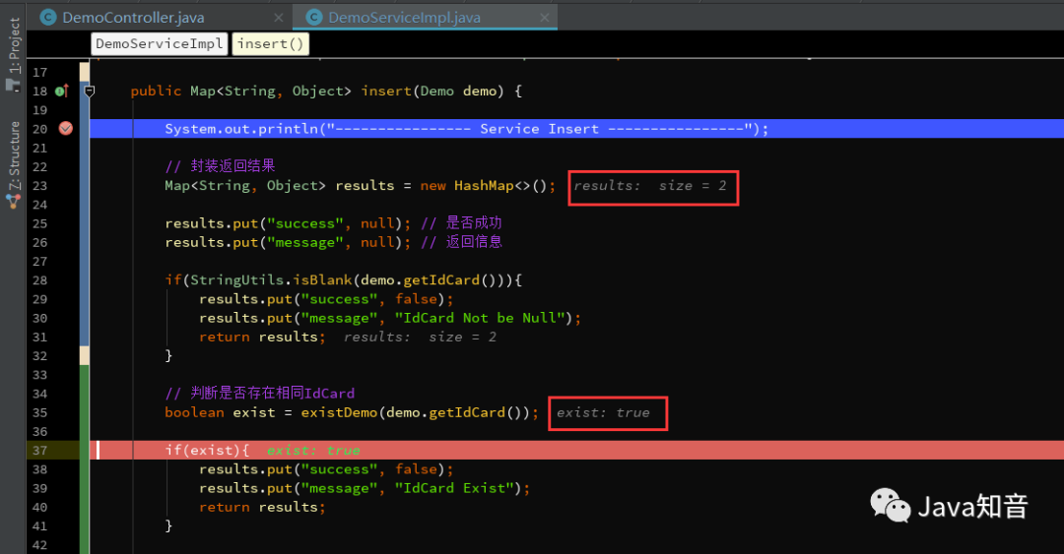
Task: Click the class file icon on DemoController.java tab
Action: coord(48,18)
